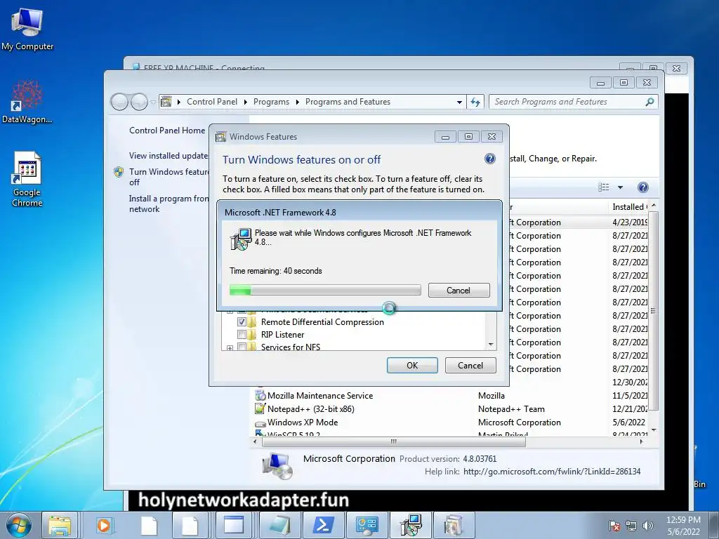This screenshot has width=719, height=539.
Task: Open Windows Media Player from the taskbar
Action: click(104, 525)
